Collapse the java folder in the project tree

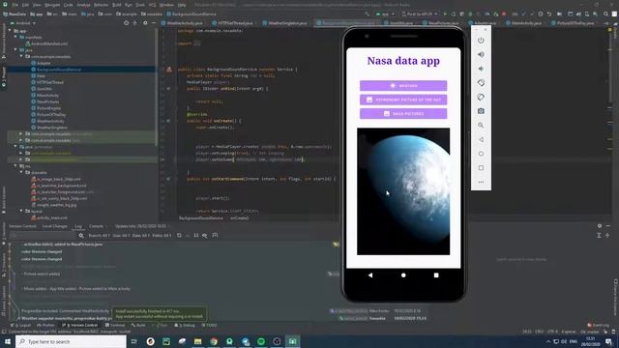point(15,50)
